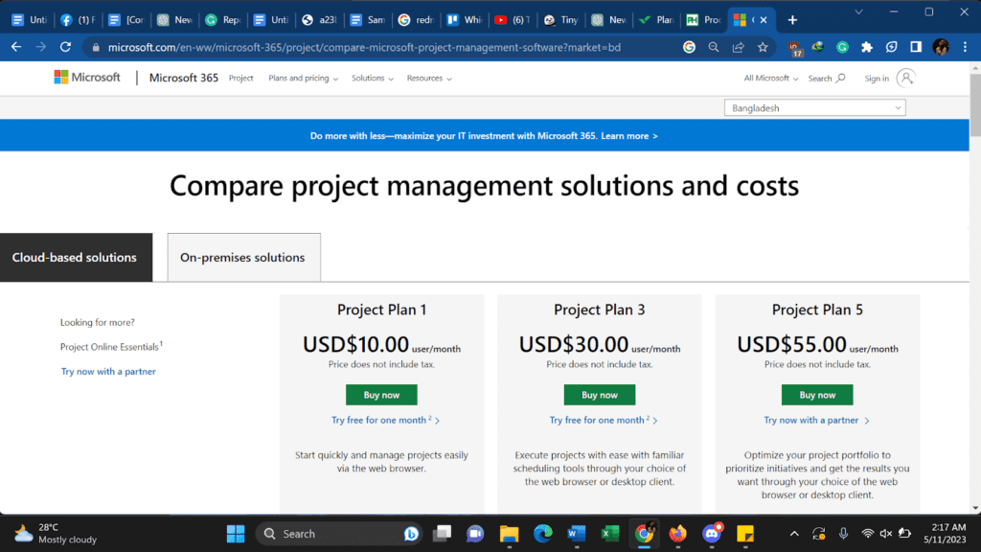The image size is (981, 552).
Task: Click Buy now for Project Plan 3
Action: click(x=600, y=395)
